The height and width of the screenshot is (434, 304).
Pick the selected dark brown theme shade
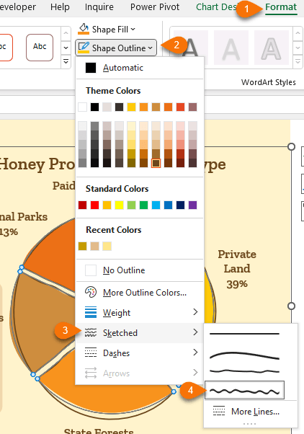coord(156,164)
